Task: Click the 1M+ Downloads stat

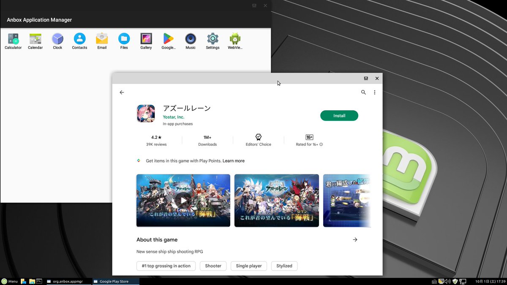Action: (207, 141)
